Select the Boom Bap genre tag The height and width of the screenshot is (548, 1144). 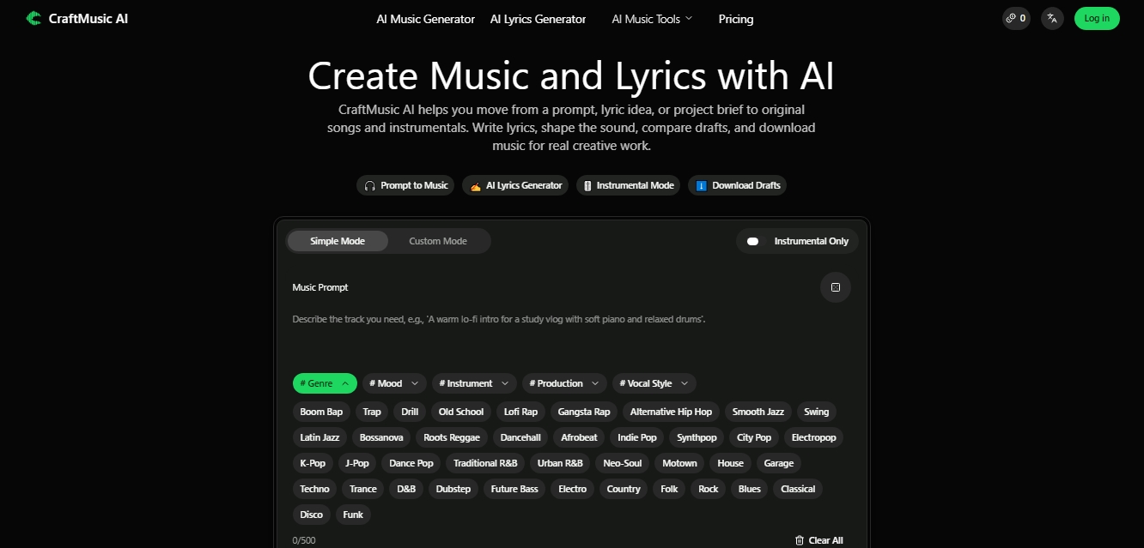[x=321, y=412]
